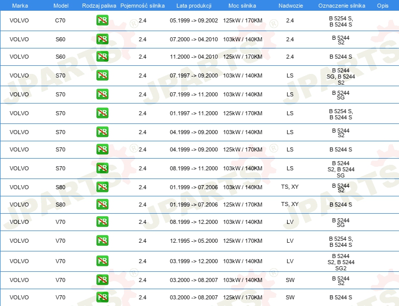Viewport: 399px width, 306px height.
Task: Click B 5254 S, B 5244 S in the C70 row
Action: [x=341, y=21]
